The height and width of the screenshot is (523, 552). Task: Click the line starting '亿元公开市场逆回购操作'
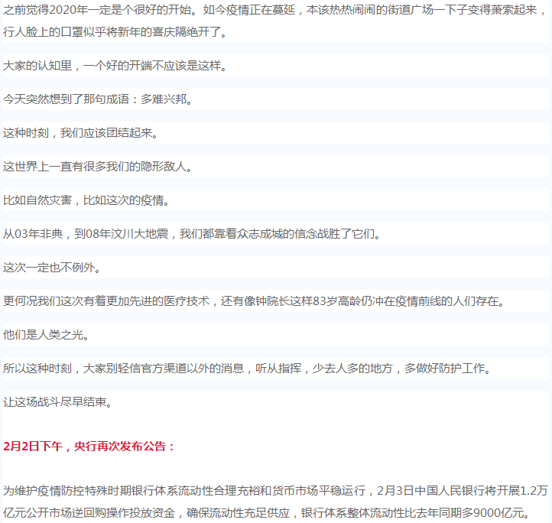[267, 513]
